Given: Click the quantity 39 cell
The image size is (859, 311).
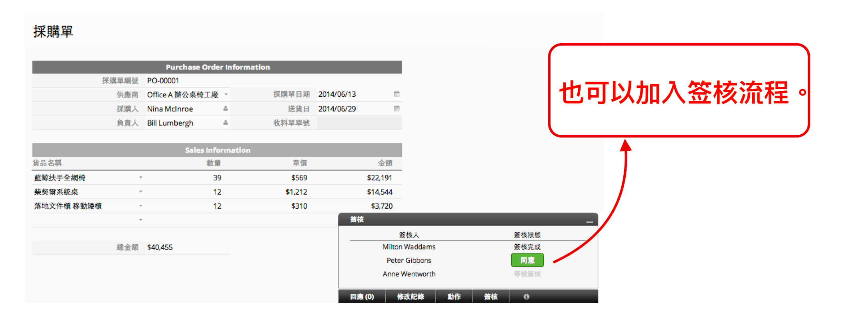Looking at the screenshot, I should [x=217, y=177].
